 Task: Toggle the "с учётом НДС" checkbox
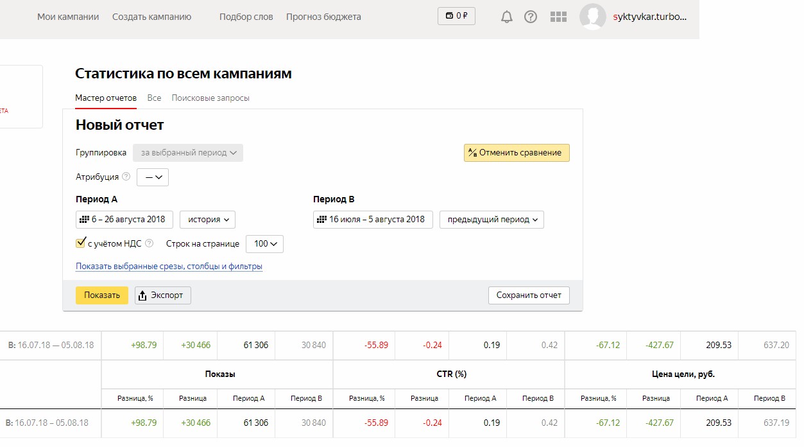tap(81, 243)
